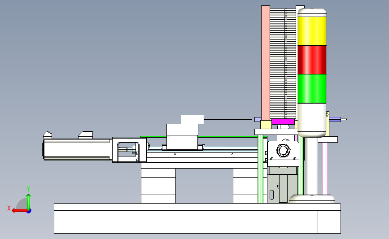Select the green vertical support column
This screenshot has height=239, width=389.
pyautogui.click(x=260, y=169)
